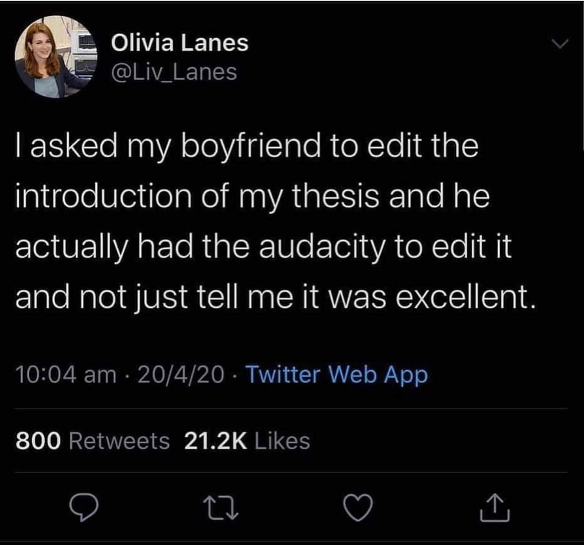View the 800 Retweets list
Screen dimensions: 584x545
pos(92,441)
